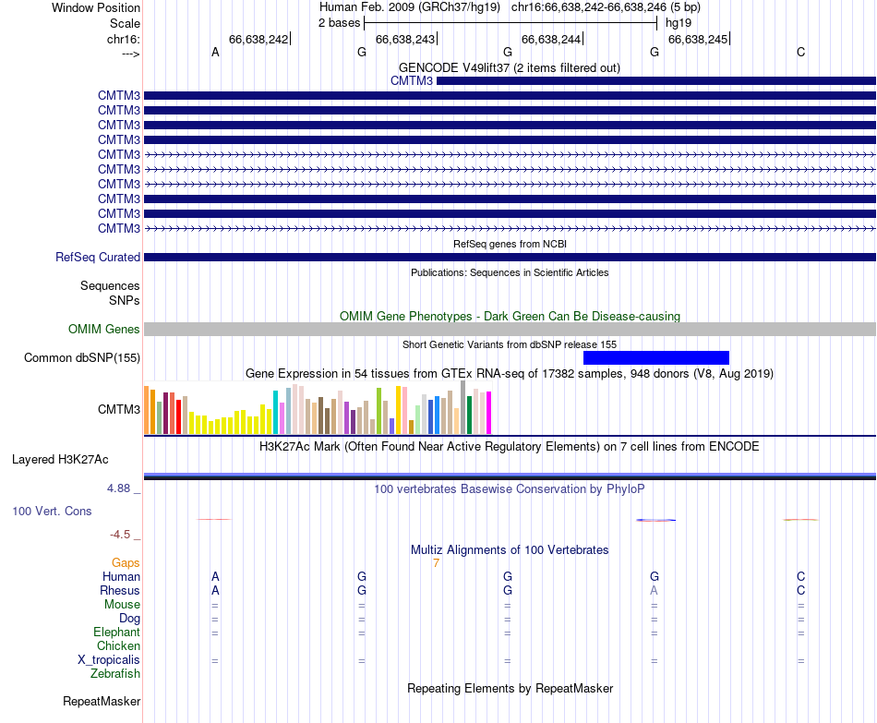Open the GTEx Gene Expression in 54 tissues title
The height and width of the screenshot is (723, 877).
click(x=510, y=373)
